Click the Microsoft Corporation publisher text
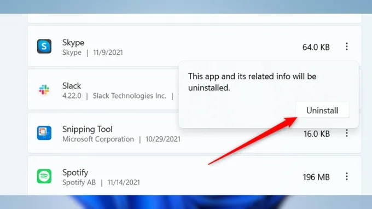 click(x=98, y=139)
